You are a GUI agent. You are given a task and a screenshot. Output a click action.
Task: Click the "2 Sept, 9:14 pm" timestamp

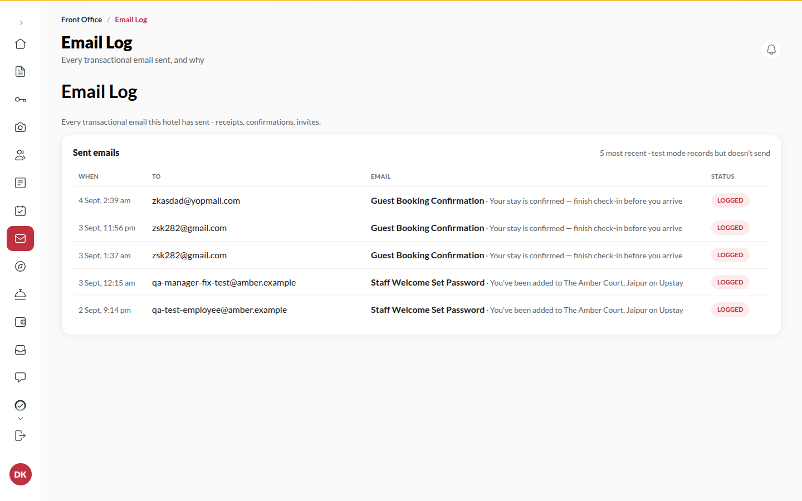[x=105, y=310]
